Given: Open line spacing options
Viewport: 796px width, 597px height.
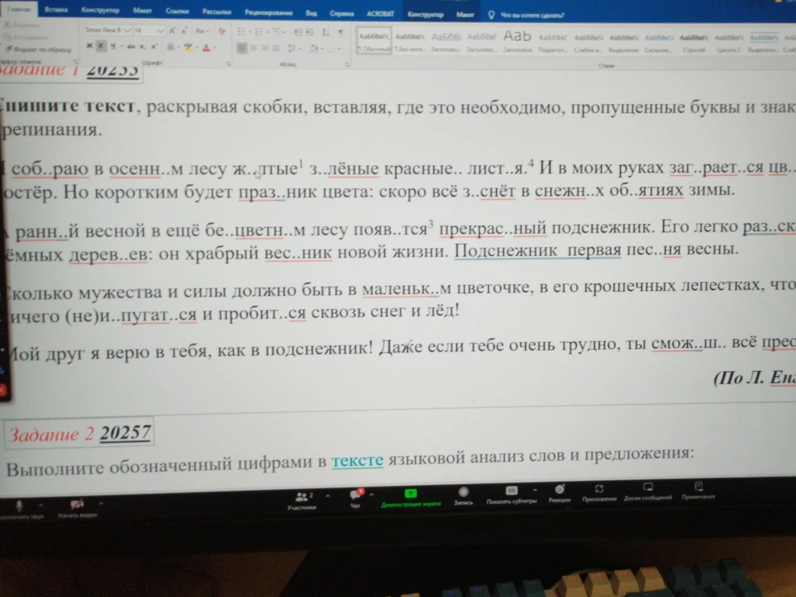Looking at the screenshot, I should tap(294, 49).
